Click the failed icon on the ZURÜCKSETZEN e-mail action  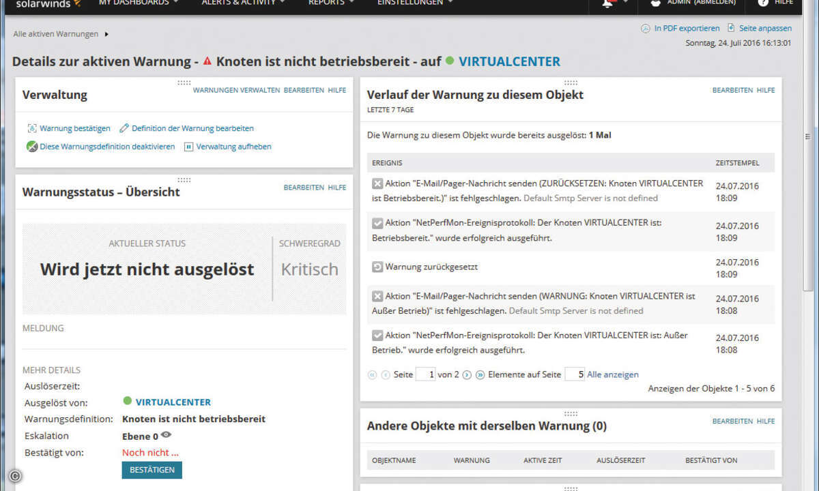pyautogui.click(x=377, y=183)
